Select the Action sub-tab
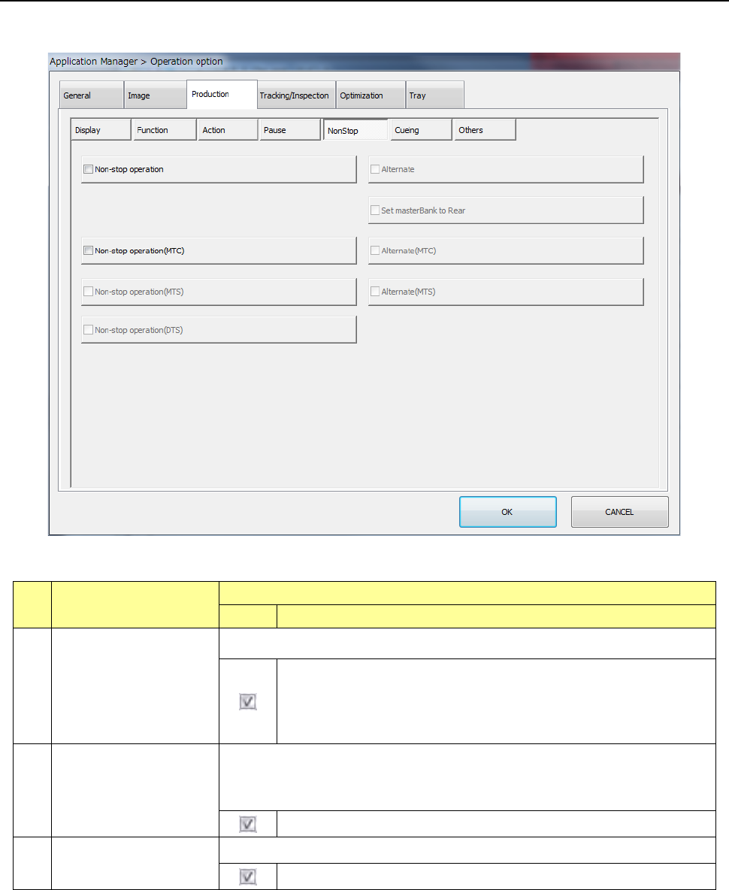This screenshot has width=729, height=890. (x=228, y=130)
